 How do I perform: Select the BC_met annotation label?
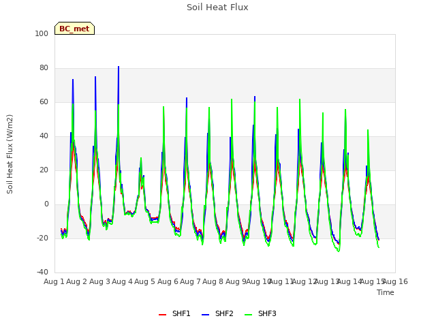(x=74, y=29)
